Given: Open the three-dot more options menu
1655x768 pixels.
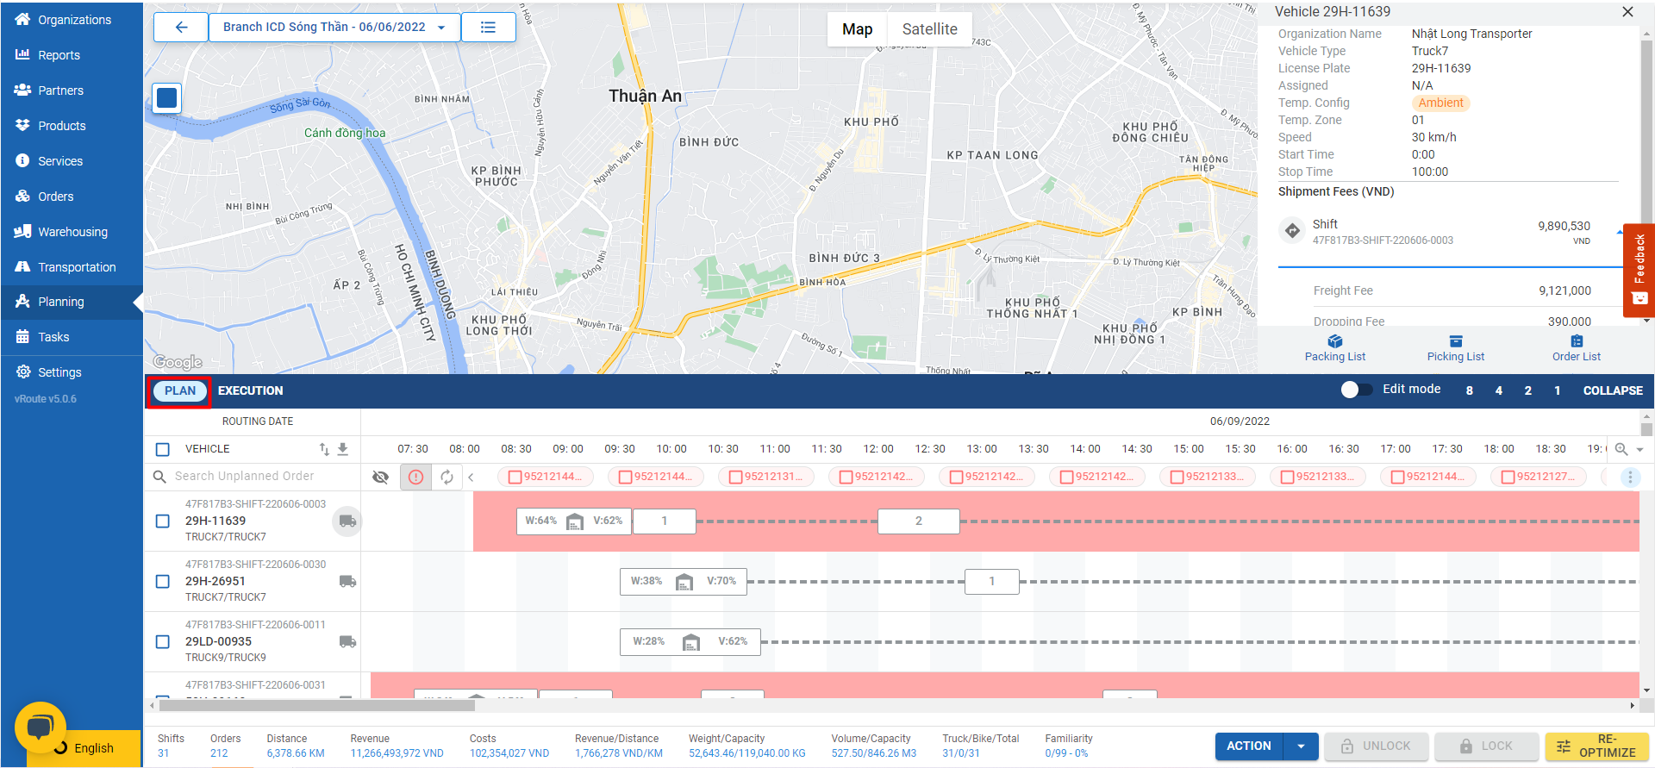Looking at the screenshot, I should (x=1630, y=477).
